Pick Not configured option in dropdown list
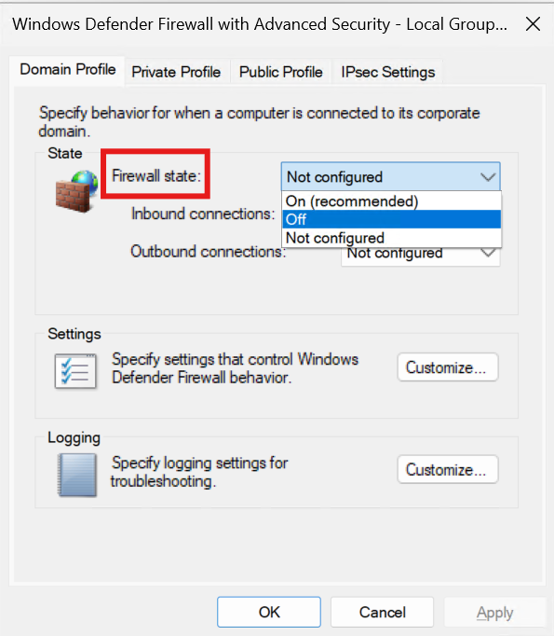 pyautogui.click(x=392, y=238)
